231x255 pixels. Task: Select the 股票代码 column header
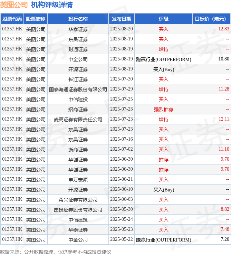[x=12, y=19]
